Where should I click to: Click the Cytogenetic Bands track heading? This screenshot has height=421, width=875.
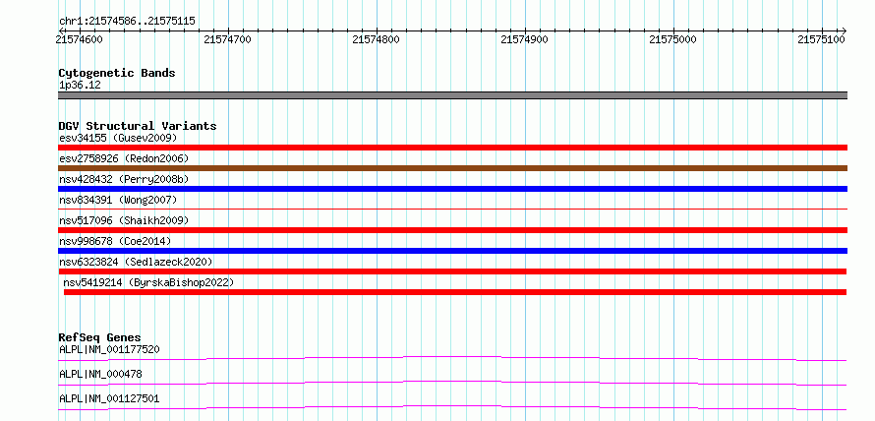(x=117, y=73)
